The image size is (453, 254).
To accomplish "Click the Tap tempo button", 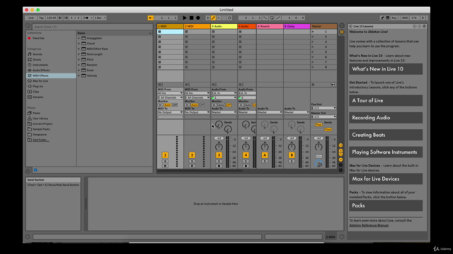I will [x=41, y=18].
